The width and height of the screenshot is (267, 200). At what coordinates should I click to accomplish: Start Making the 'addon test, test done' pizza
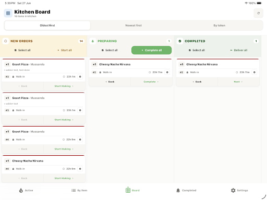click(64, 86)
